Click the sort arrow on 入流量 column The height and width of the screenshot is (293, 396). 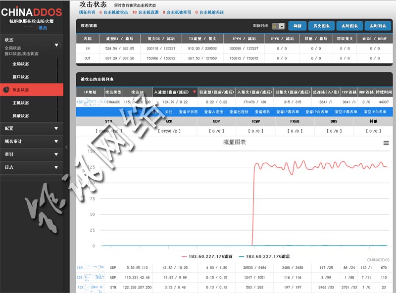pyautogui.click(x=194, y=92)
